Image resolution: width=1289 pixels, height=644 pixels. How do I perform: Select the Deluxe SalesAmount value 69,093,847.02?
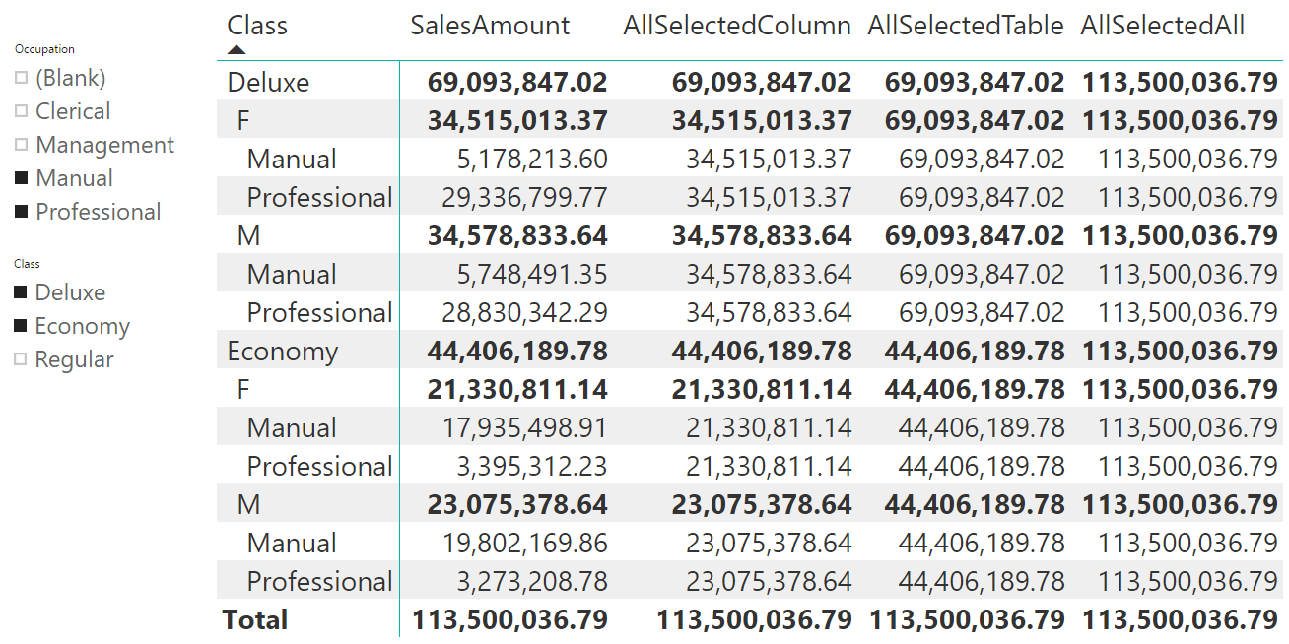[x=517, y=83]
